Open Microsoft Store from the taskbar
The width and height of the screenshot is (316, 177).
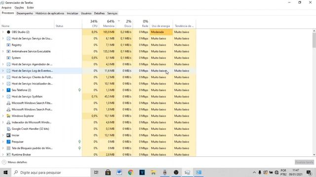pyautogui.click(x=108, y=173)
